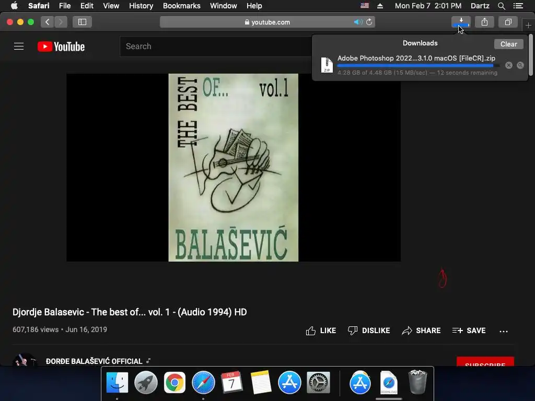535x401 pixels.
Task: Open System Preferences gear in the Dock
Action: 318,383
